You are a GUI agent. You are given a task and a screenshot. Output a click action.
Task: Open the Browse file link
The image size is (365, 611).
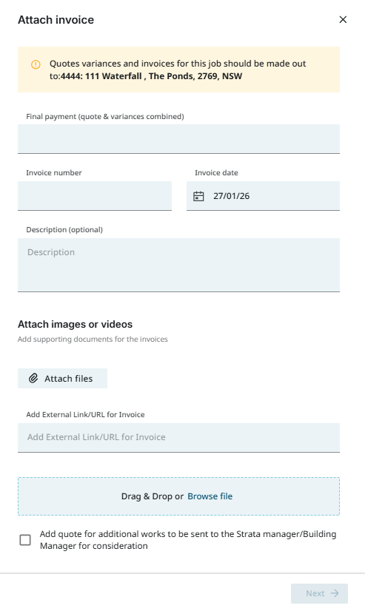210,496
